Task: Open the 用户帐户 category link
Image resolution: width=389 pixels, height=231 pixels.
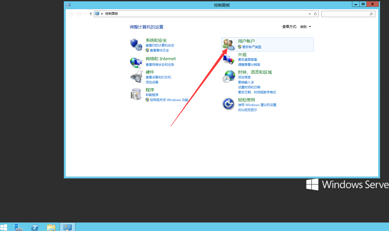Action: [246, 41]
